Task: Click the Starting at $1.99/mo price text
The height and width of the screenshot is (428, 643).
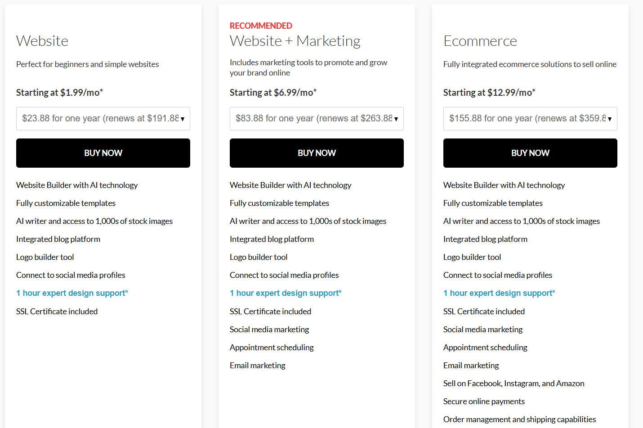Action: [x=60, y=93]
